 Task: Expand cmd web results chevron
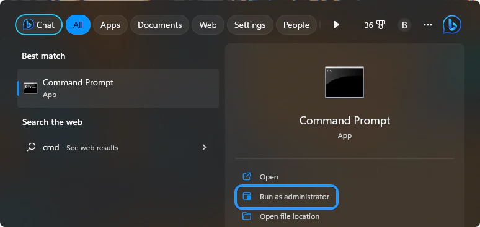(204, 148)
